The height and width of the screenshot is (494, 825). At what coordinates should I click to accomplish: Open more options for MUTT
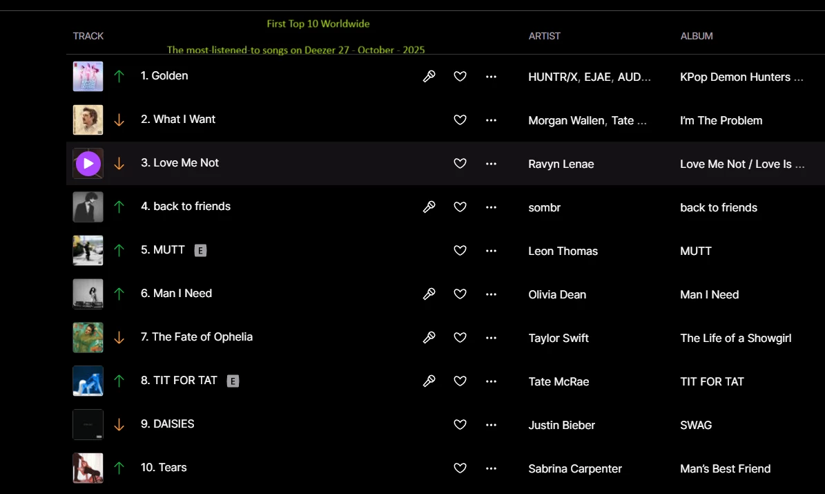[491, 251]
